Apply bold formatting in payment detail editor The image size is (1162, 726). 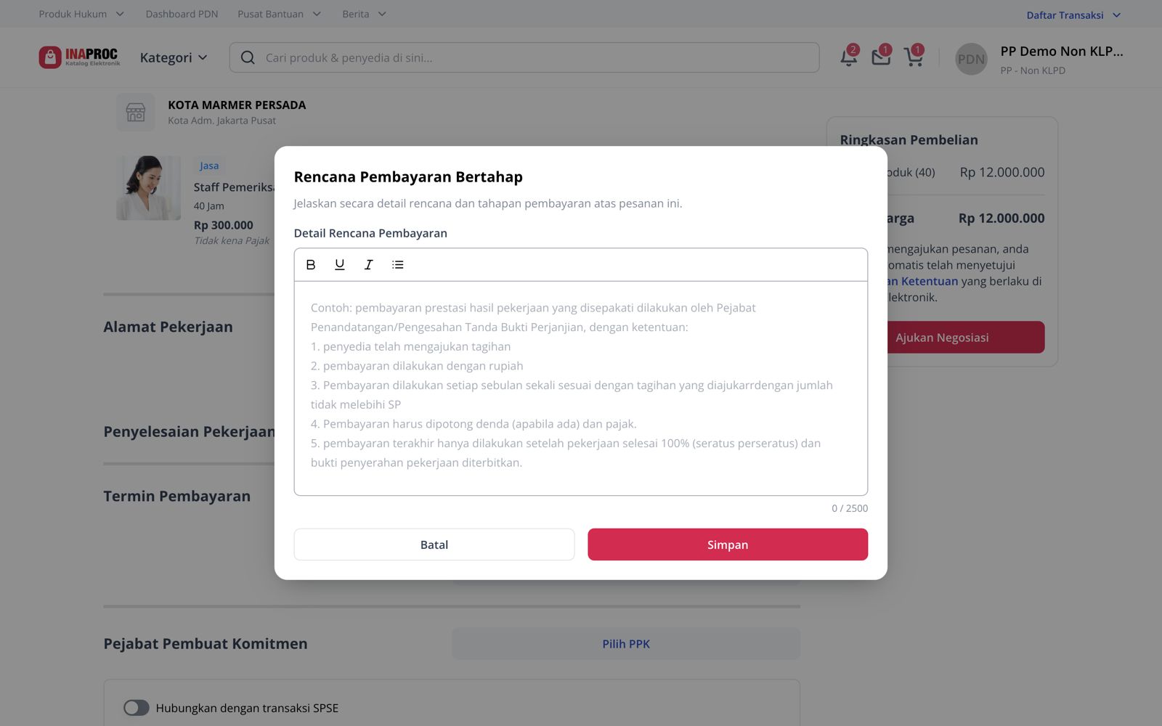[x=311, y=265]
